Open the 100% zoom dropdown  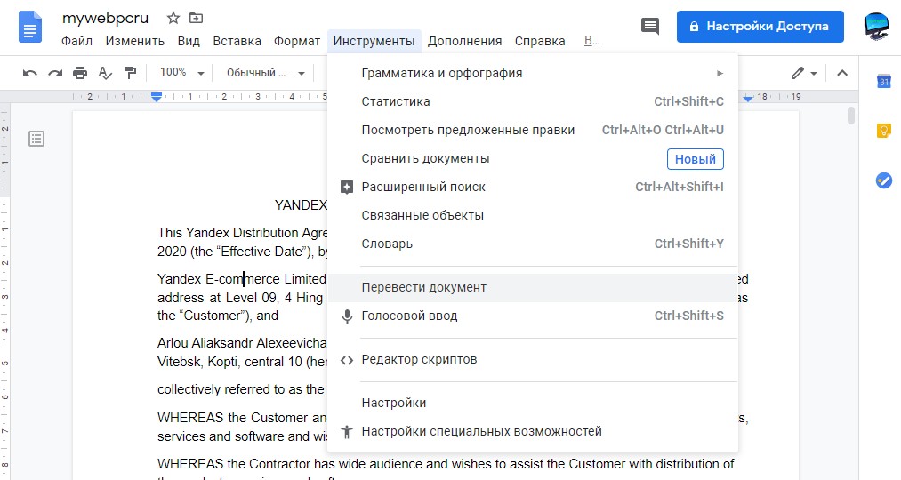pos(182,73)
